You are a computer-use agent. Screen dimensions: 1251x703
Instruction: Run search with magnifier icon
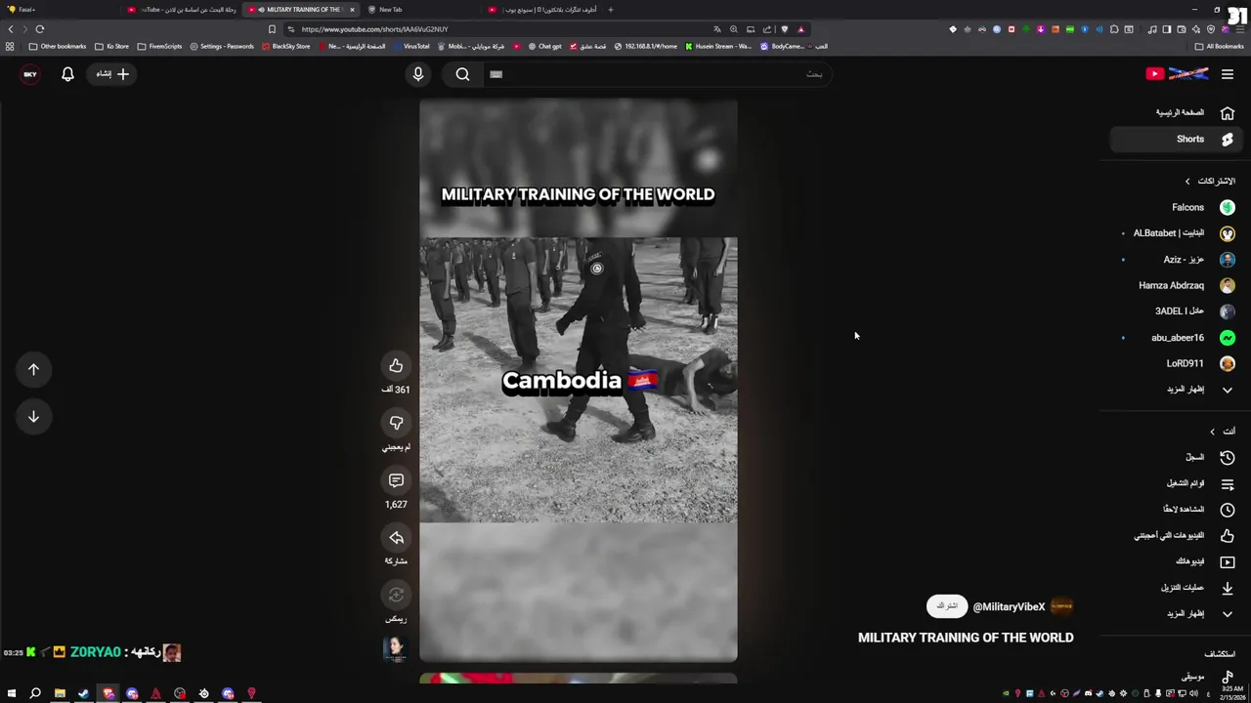tap(462, 74)
